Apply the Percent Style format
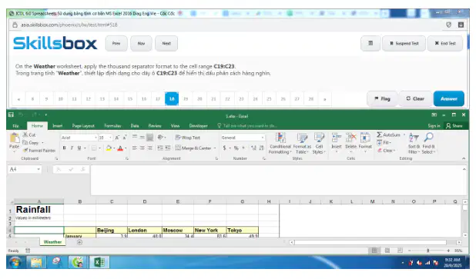The width and height of the screenshot is (476, 279). (x=236, y=148)
